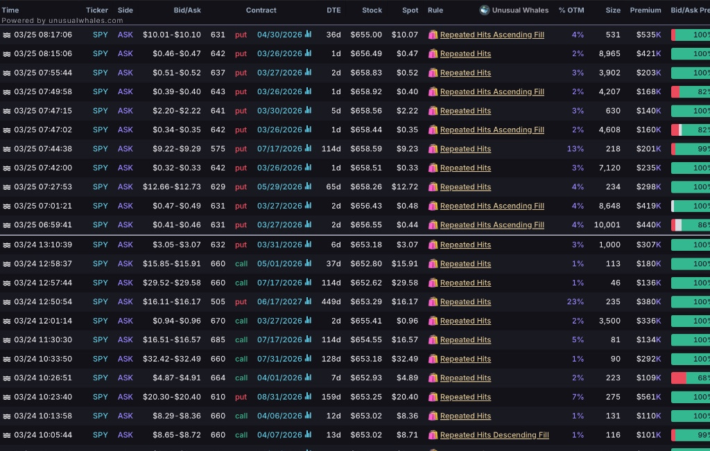Screen dimensions: 710x451
Task: Open chart icon for 04/30/2026 631 put
Action: pos(309,34)
